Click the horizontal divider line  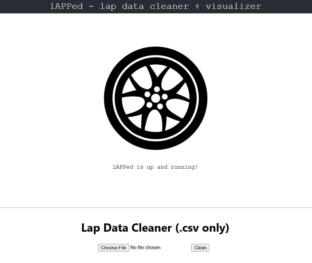156,207
